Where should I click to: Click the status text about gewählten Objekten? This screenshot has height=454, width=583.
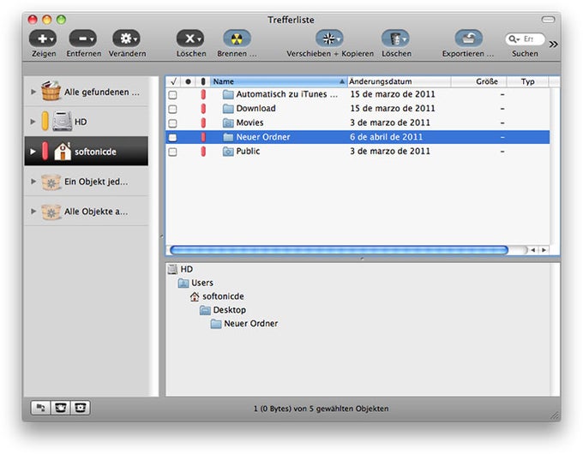pos(322,409)
